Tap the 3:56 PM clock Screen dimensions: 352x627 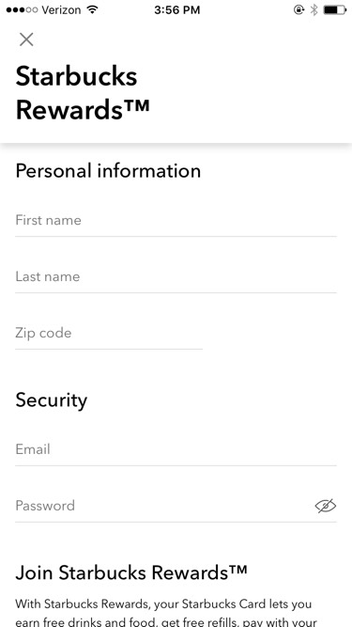(x=176, y=10)
